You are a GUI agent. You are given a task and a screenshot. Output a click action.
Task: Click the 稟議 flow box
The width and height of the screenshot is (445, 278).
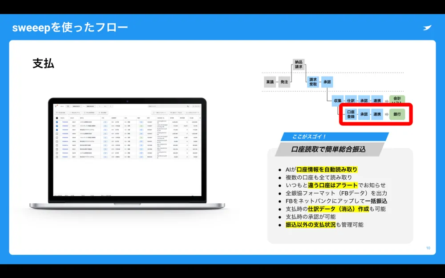[x=270, y=82]
